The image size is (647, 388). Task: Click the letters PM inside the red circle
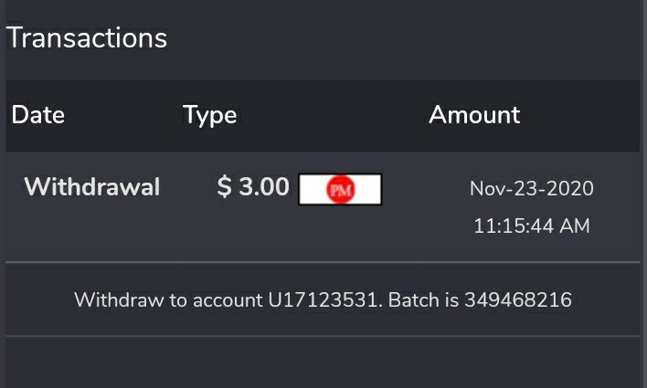340,190
